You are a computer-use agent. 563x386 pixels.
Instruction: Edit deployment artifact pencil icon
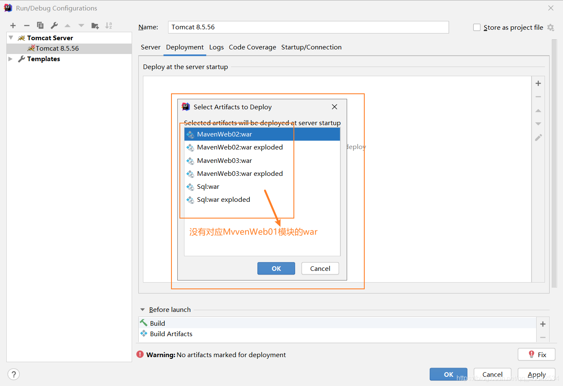(538, 138)
